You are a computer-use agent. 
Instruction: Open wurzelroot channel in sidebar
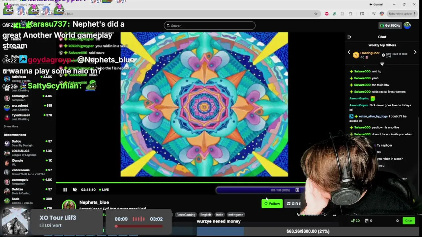(28, 107)
